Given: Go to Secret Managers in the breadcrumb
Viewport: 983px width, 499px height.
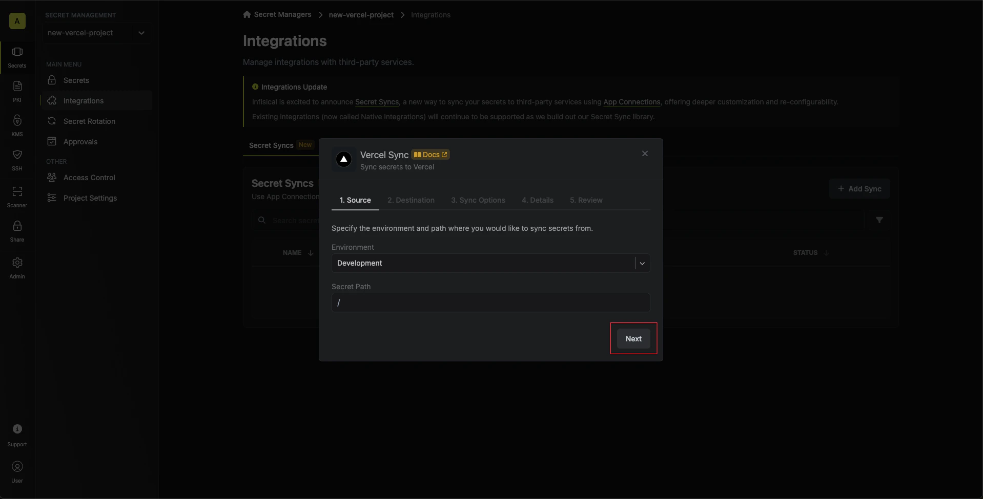Looking at the screenshot, I should pyautogui.click(x=282, y=14).
